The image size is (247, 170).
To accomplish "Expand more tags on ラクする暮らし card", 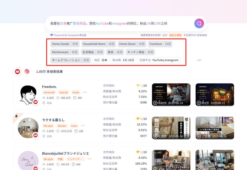I will [83, 126].
